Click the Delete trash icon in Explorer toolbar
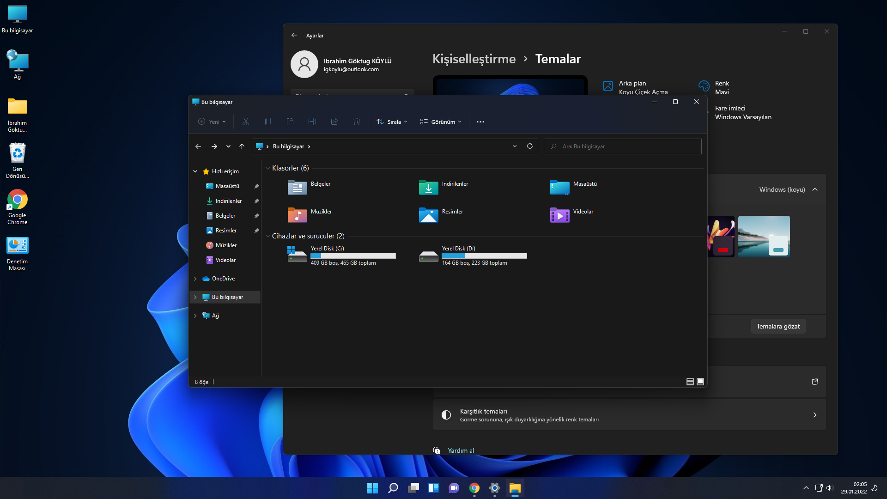Screen dimensions: 887x499 tap(357, 122)
